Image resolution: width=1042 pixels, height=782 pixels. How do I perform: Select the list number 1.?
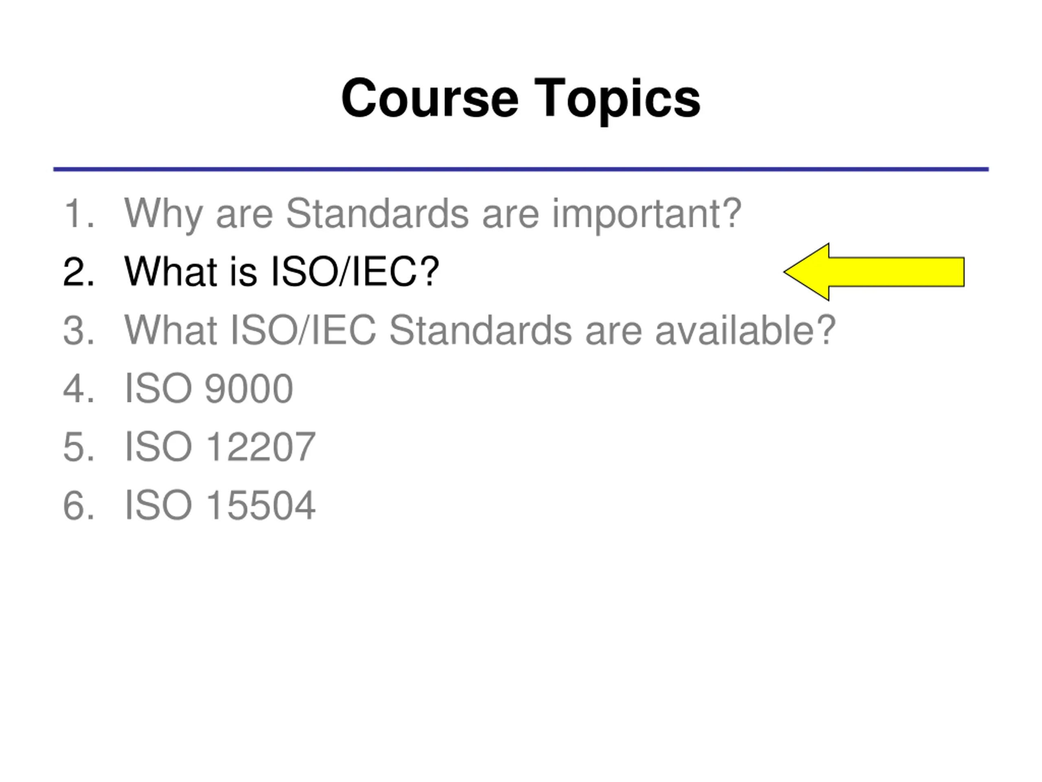pyautogui.click(x=79, y=213)
